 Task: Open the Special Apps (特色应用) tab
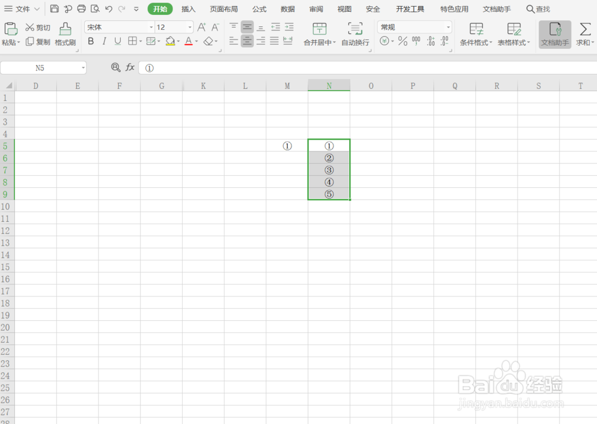pos(454,9)
